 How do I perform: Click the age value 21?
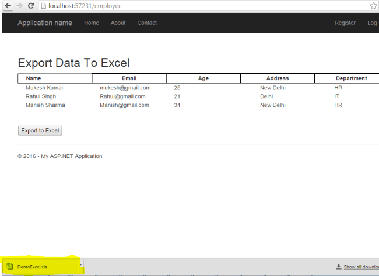(x=177, y=96)
